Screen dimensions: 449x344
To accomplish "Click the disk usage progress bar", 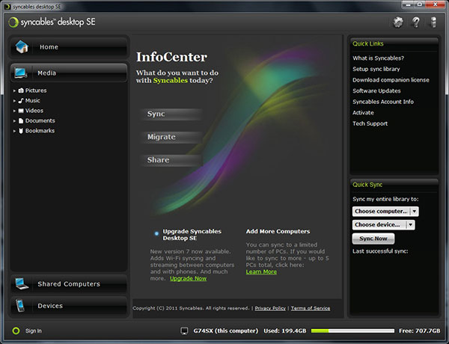I will [x=352, y=331].
